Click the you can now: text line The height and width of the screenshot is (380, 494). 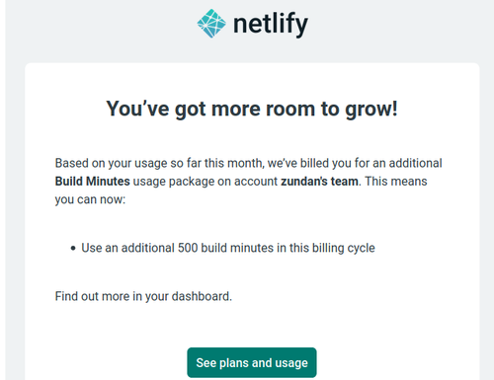click(x=90, y=199)
